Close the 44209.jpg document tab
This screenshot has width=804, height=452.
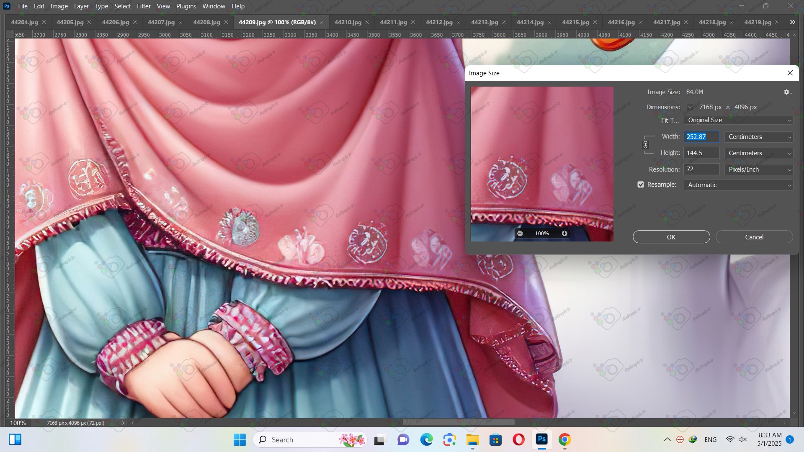click(322, 22)
